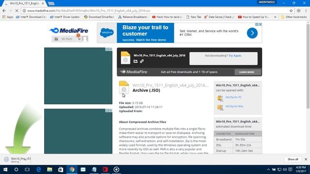
Task: Open File Explorer from taskbar
Action: (49, 170)
